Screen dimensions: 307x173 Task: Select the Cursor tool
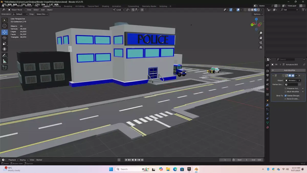(4, 26)
